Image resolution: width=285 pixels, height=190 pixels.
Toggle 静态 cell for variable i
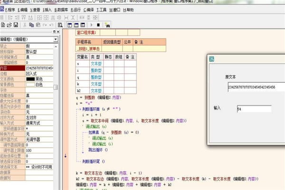click(x=108, y=70)
